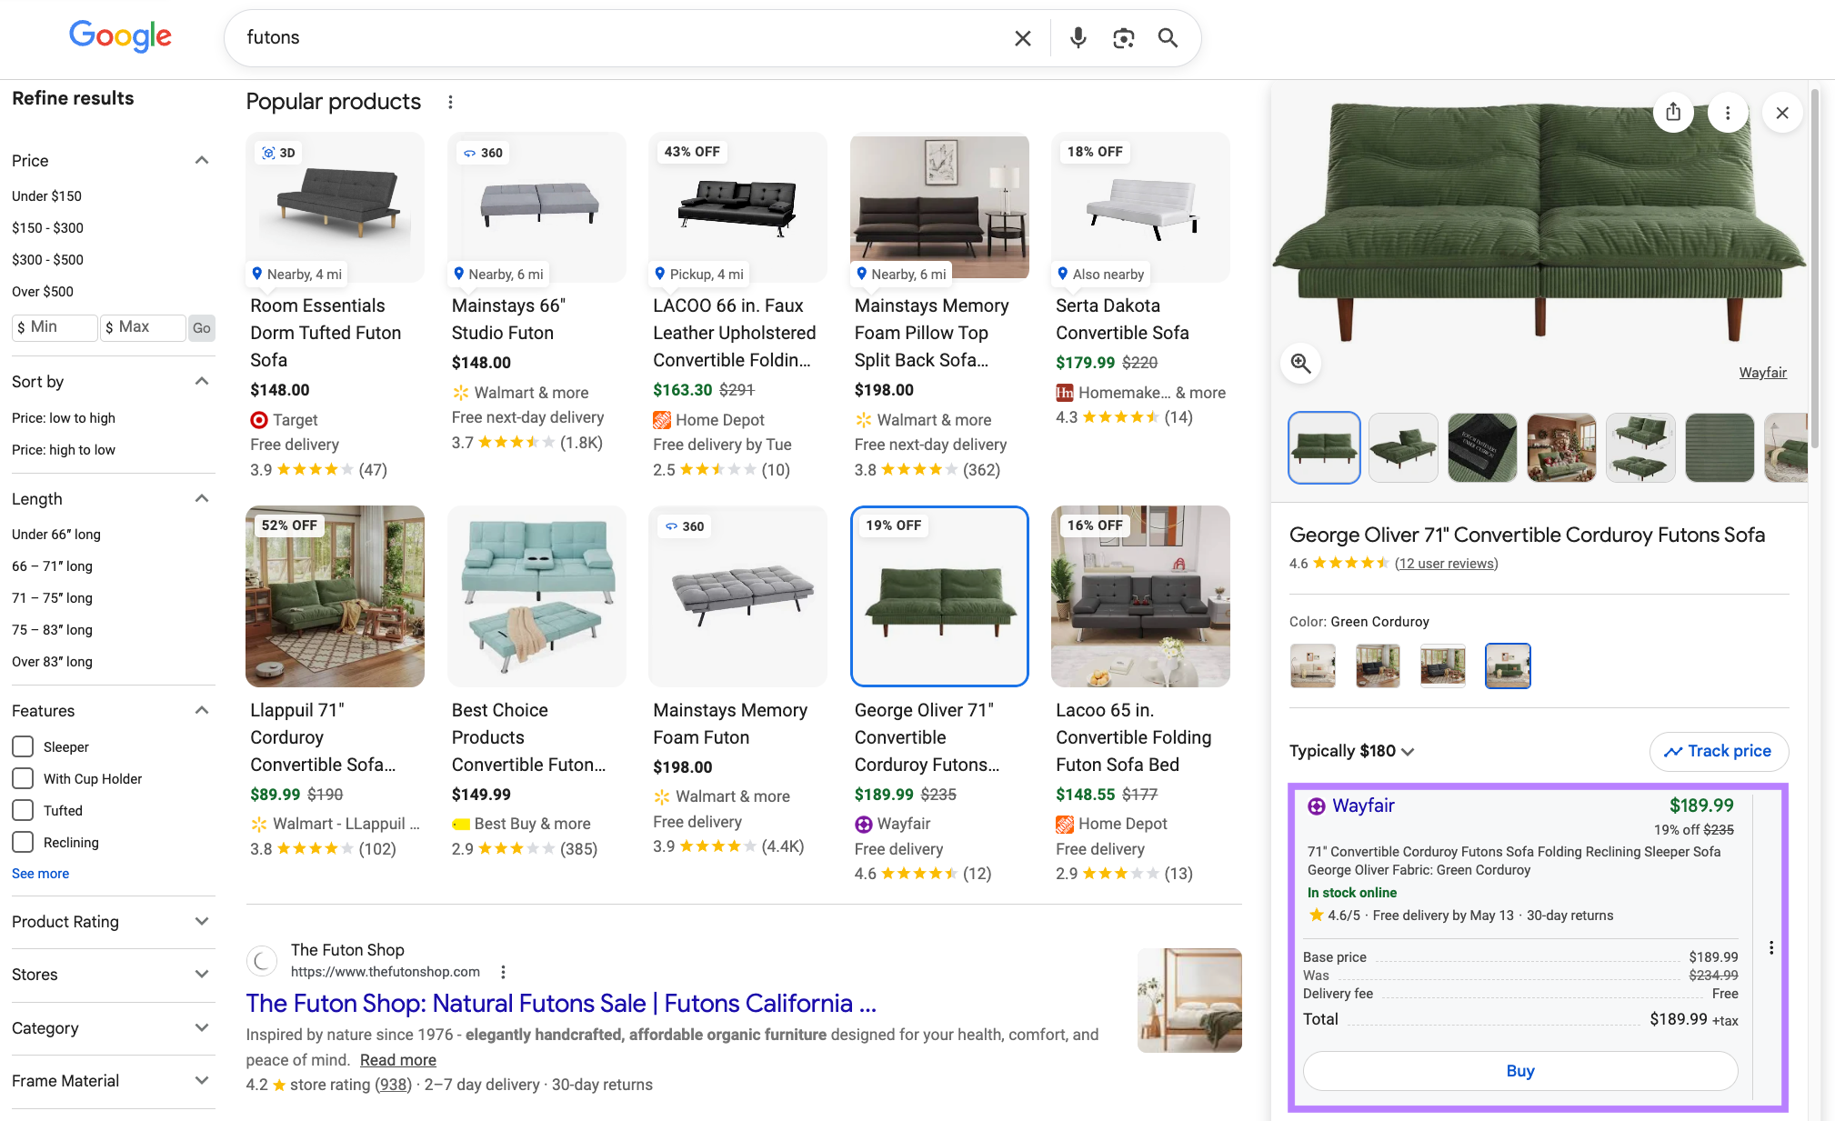Screen dimensions: 1835x1121
Task: Enable the Reclining feature filter
Action: point(23,842)
